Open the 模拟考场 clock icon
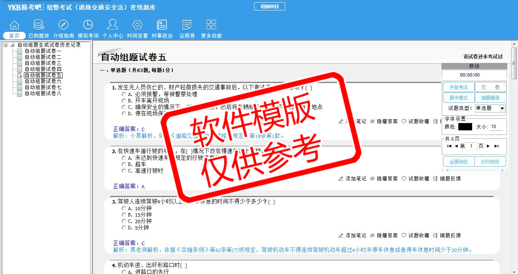518x274 pixels. coord(88,25)
